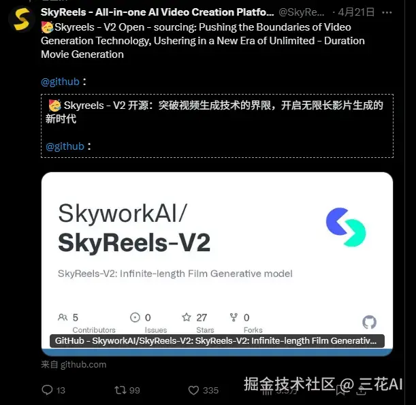Open the three-dot more options menu

(x=387, y=12)
